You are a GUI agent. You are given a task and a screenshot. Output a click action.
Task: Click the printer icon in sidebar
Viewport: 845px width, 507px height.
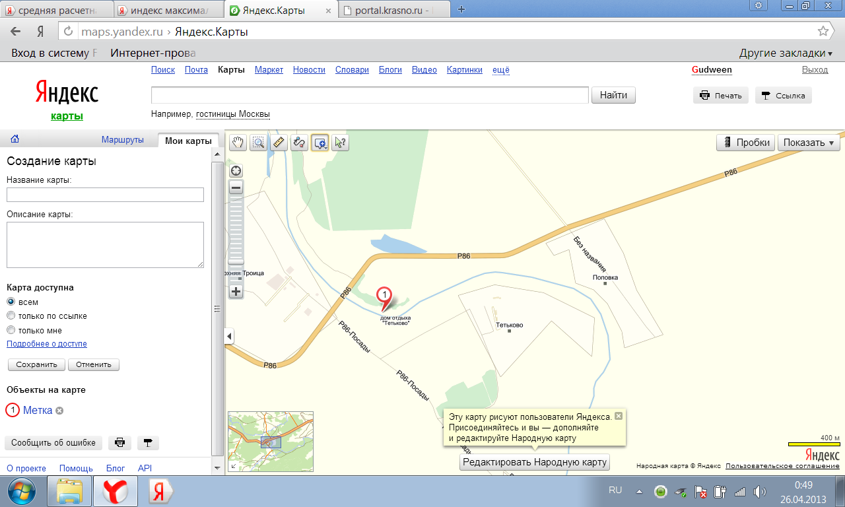pos(120,443)
